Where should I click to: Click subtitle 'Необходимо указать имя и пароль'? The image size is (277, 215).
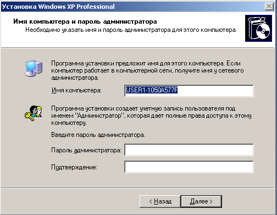tap(131, 30)
